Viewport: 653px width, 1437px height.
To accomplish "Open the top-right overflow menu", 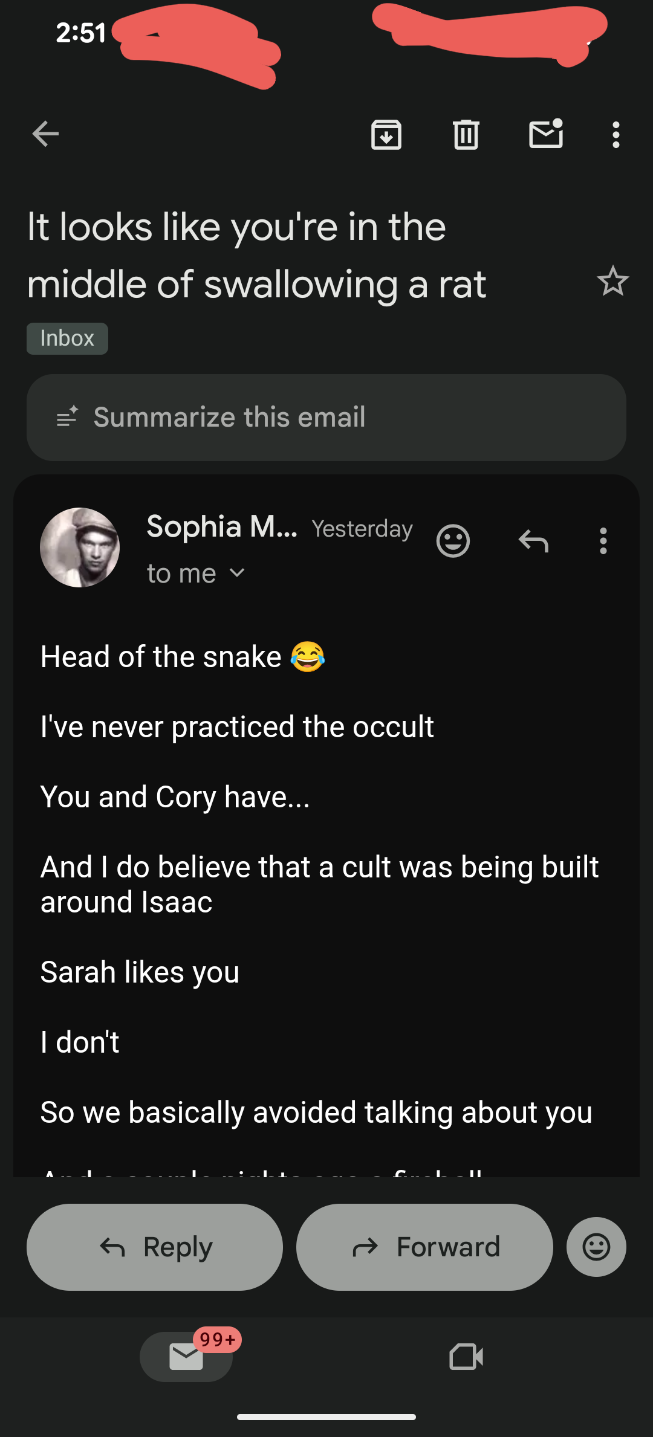I will 616,134.
